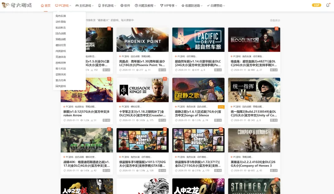Open the Crusader Kings III thumbnail

click(x=142, y=90)
